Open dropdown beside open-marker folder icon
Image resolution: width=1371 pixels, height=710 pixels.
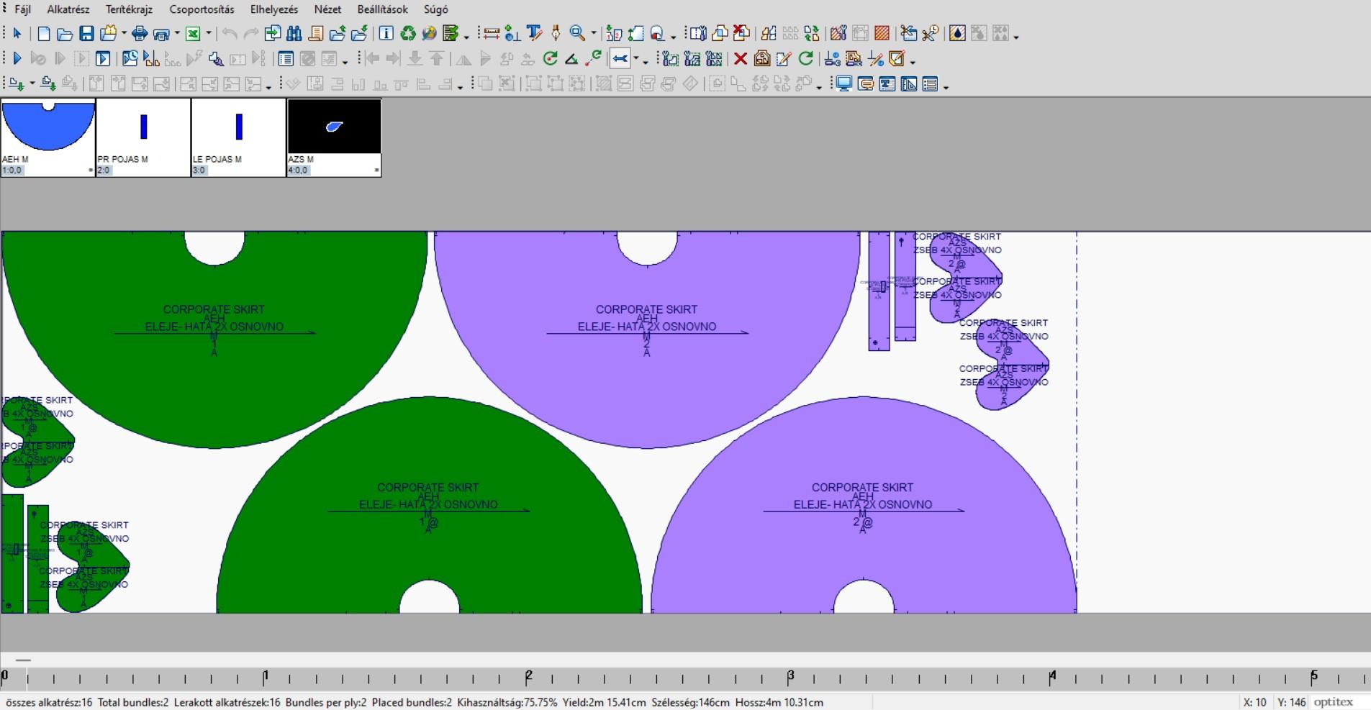124,33
